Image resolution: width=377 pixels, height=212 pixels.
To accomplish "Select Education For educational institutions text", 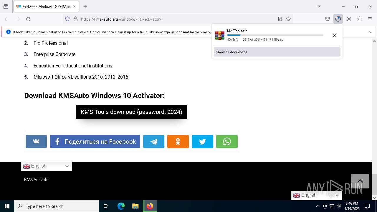I will 73,66.
